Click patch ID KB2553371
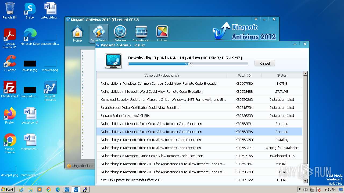Viewport: 344px width, 193px height. click(x=244, y=148)
